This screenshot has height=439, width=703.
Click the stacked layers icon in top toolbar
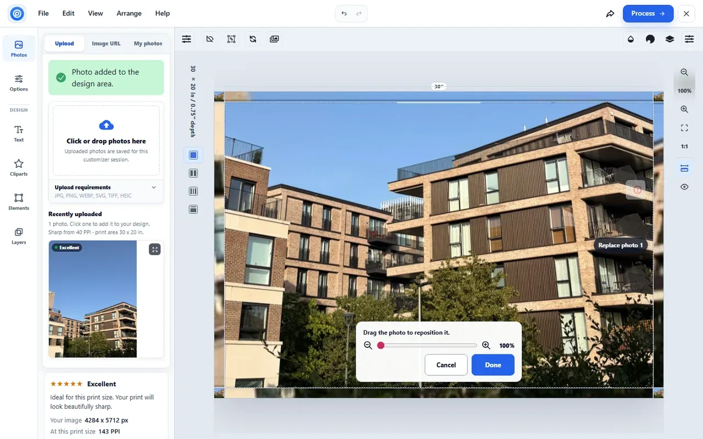coord(669,39)
